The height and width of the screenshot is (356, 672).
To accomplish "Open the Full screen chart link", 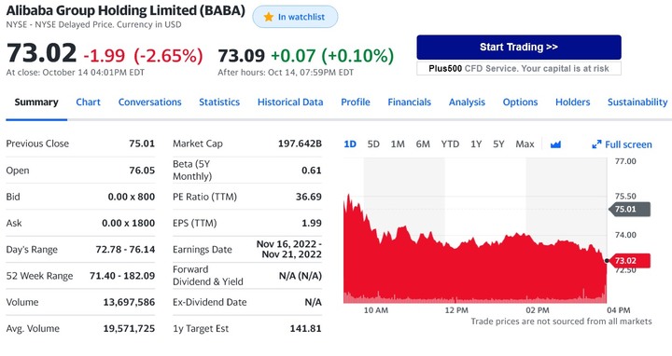I will tap(622, 144).
